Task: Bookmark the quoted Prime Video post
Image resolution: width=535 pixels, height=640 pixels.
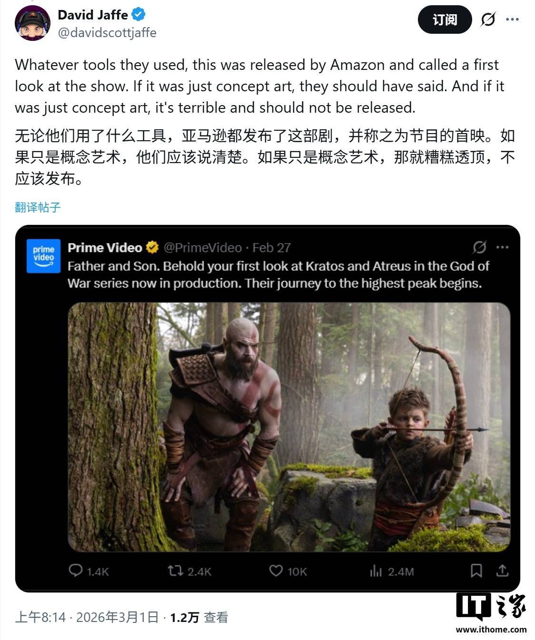Action: click(x=476, y=570)
